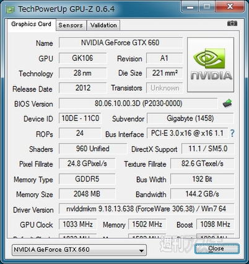Click the "Texture Fillrate" label
The width and height of the screenshot is (249, 264).
(x=145, y=164)
